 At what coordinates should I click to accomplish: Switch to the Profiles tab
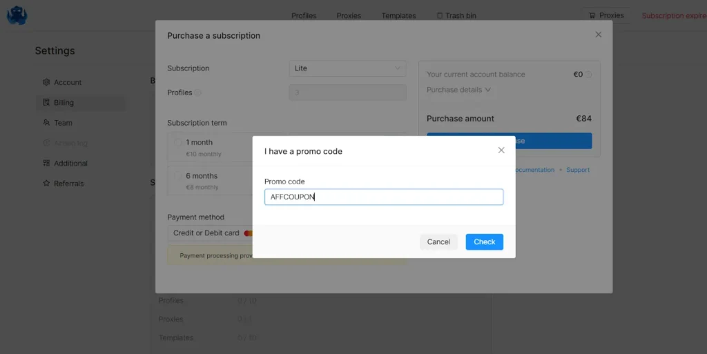point(304,15)
